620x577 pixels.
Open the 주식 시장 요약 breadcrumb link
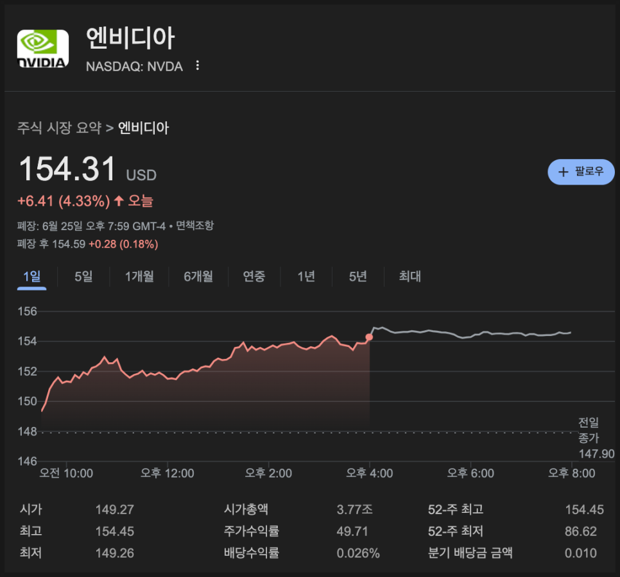(x=59, y=128)
